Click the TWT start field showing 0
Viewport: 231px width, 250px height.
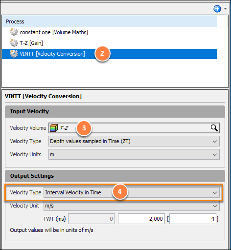tap(92, 219)
